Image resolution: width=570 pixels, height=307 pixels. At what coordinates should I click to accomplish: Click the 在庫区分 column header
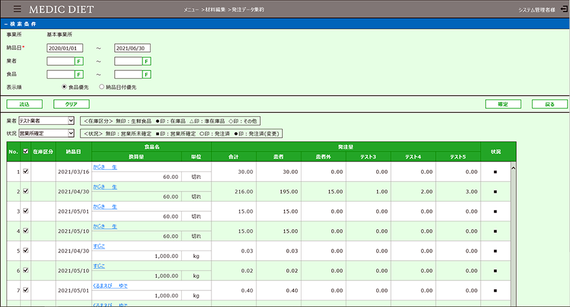point(43,152)
